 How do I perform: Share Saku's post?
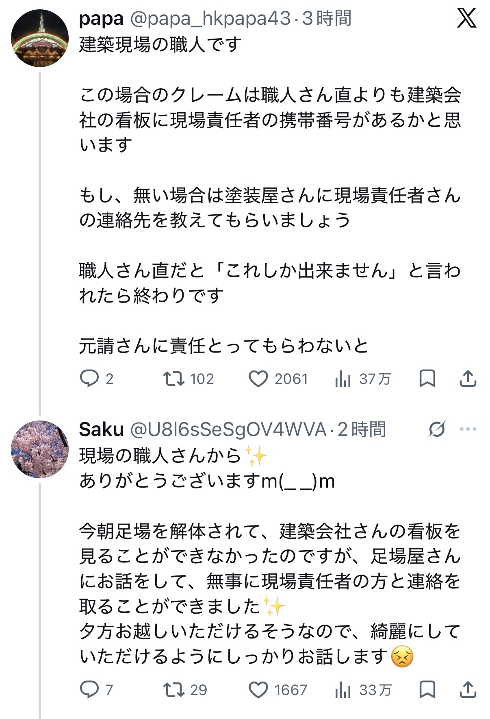pos(468,690)
